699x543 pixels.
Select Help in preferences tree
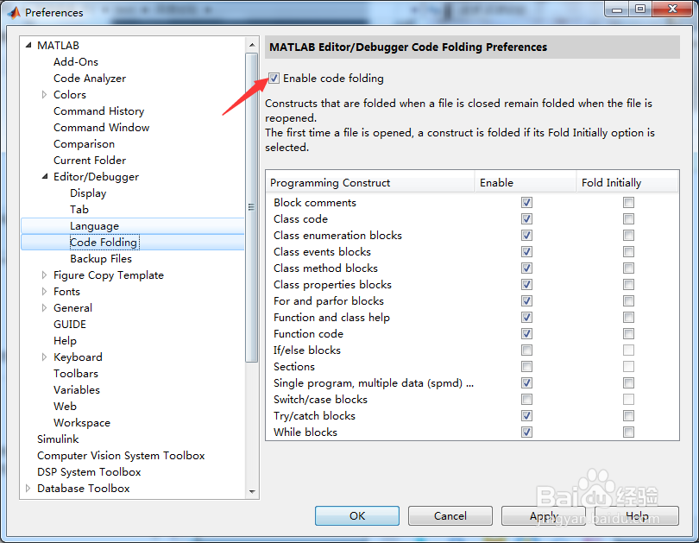pyautogui.click(x=65, y=341)
